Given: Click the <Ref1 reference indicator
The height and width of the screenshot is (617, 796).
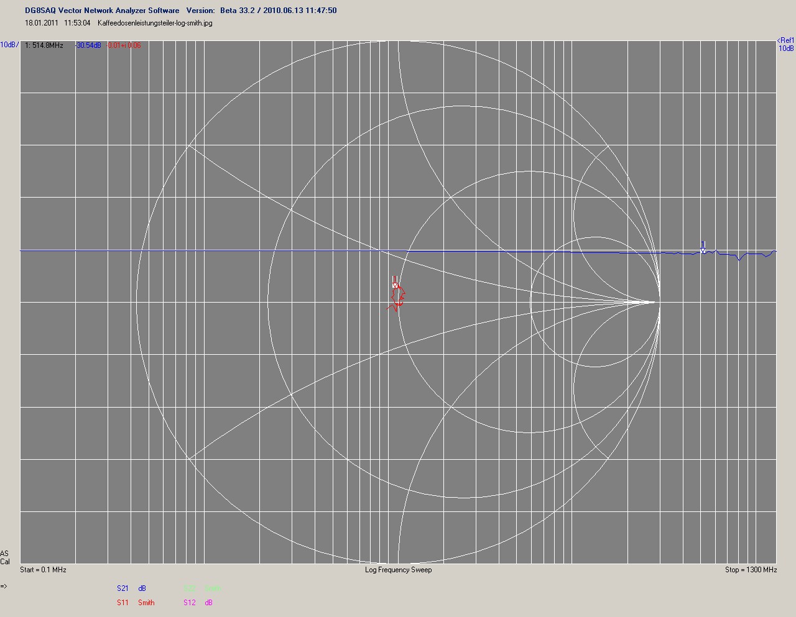Looking at the screenshot, I should point(785,40).
